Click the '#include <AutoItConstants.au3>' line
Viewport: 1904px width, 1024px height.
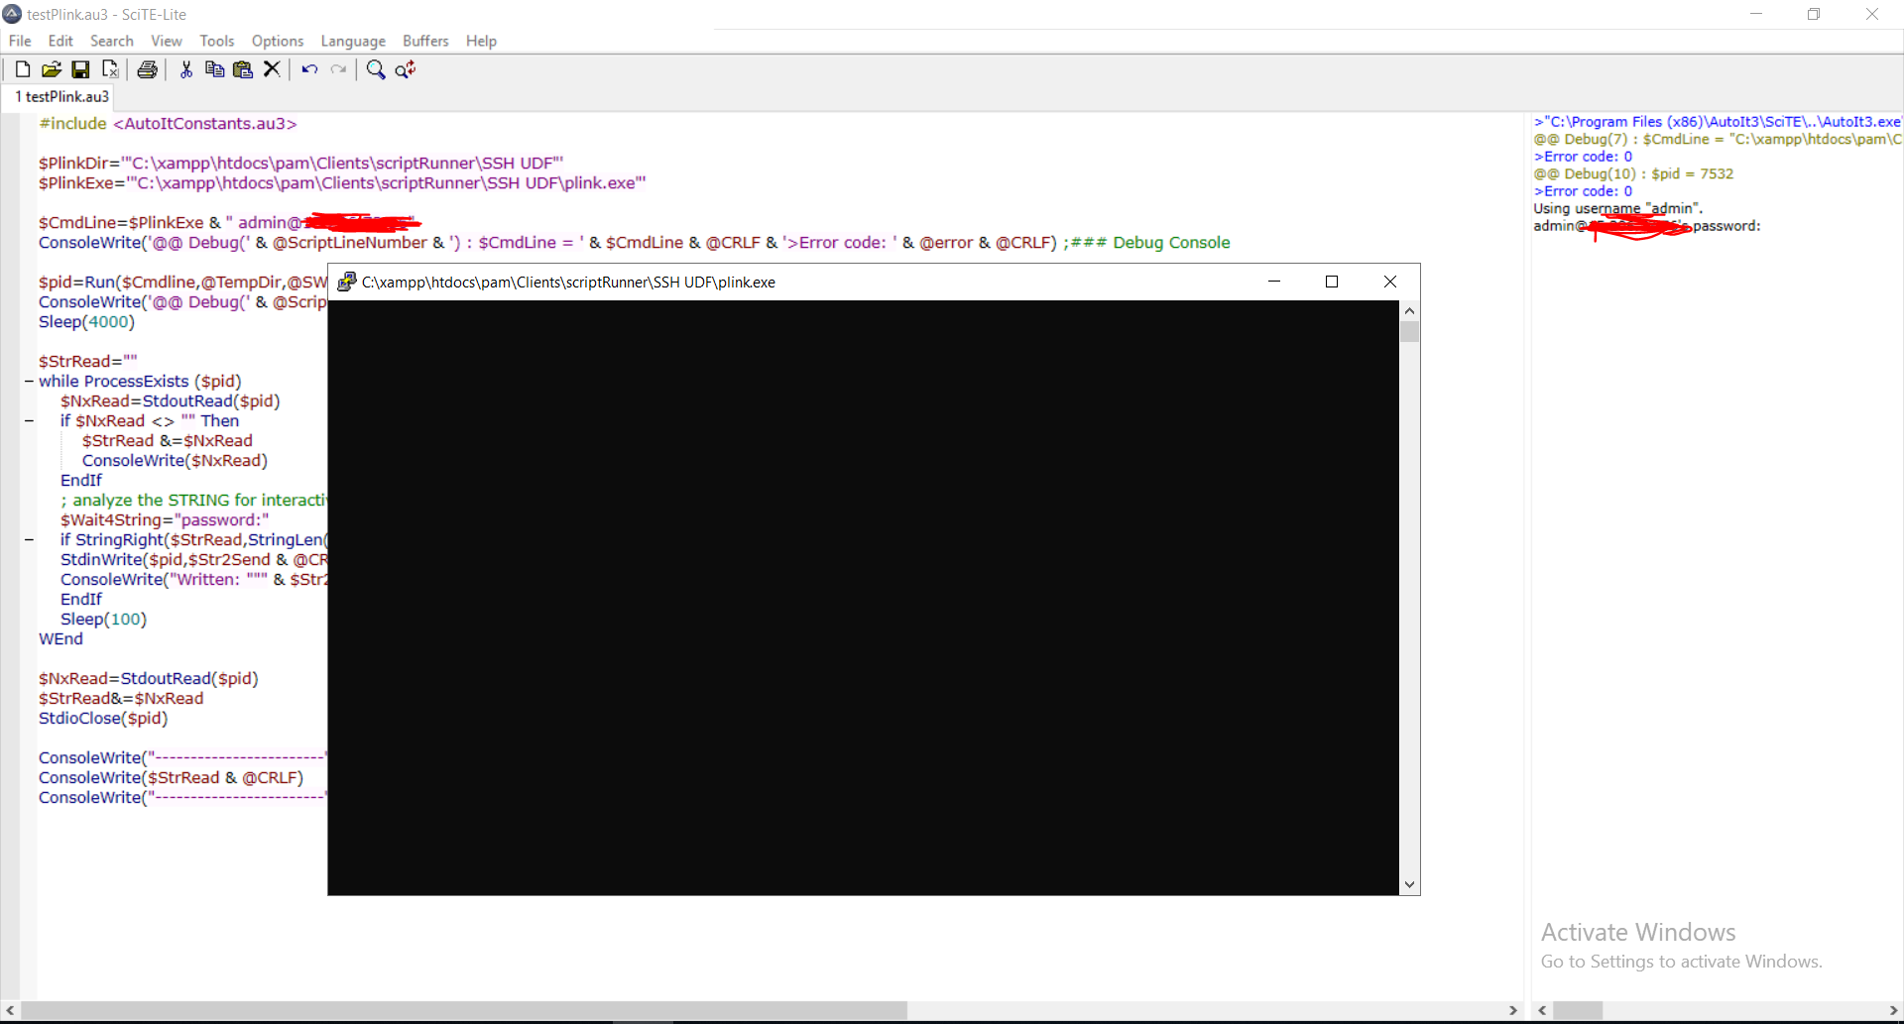pyautogui.click(x=168, y=124)
